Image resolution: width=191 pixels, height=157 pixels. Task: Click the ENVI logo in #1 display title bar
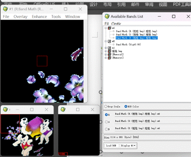pos(5,9)
